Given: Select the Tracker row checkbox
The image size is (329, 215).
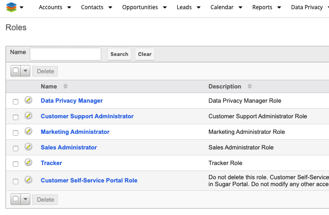Looking at the screenshot, I should (16, 164).
